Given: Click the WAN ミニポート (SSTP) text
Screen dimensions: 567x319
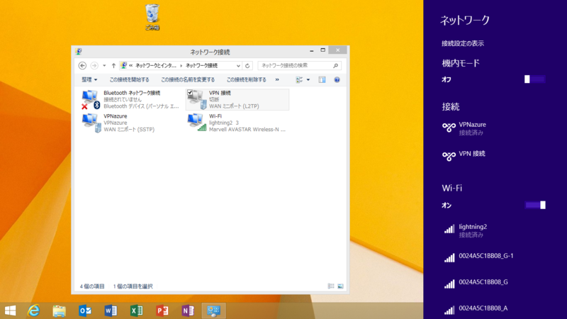Looking at the screenshot, I should [129, 130].
